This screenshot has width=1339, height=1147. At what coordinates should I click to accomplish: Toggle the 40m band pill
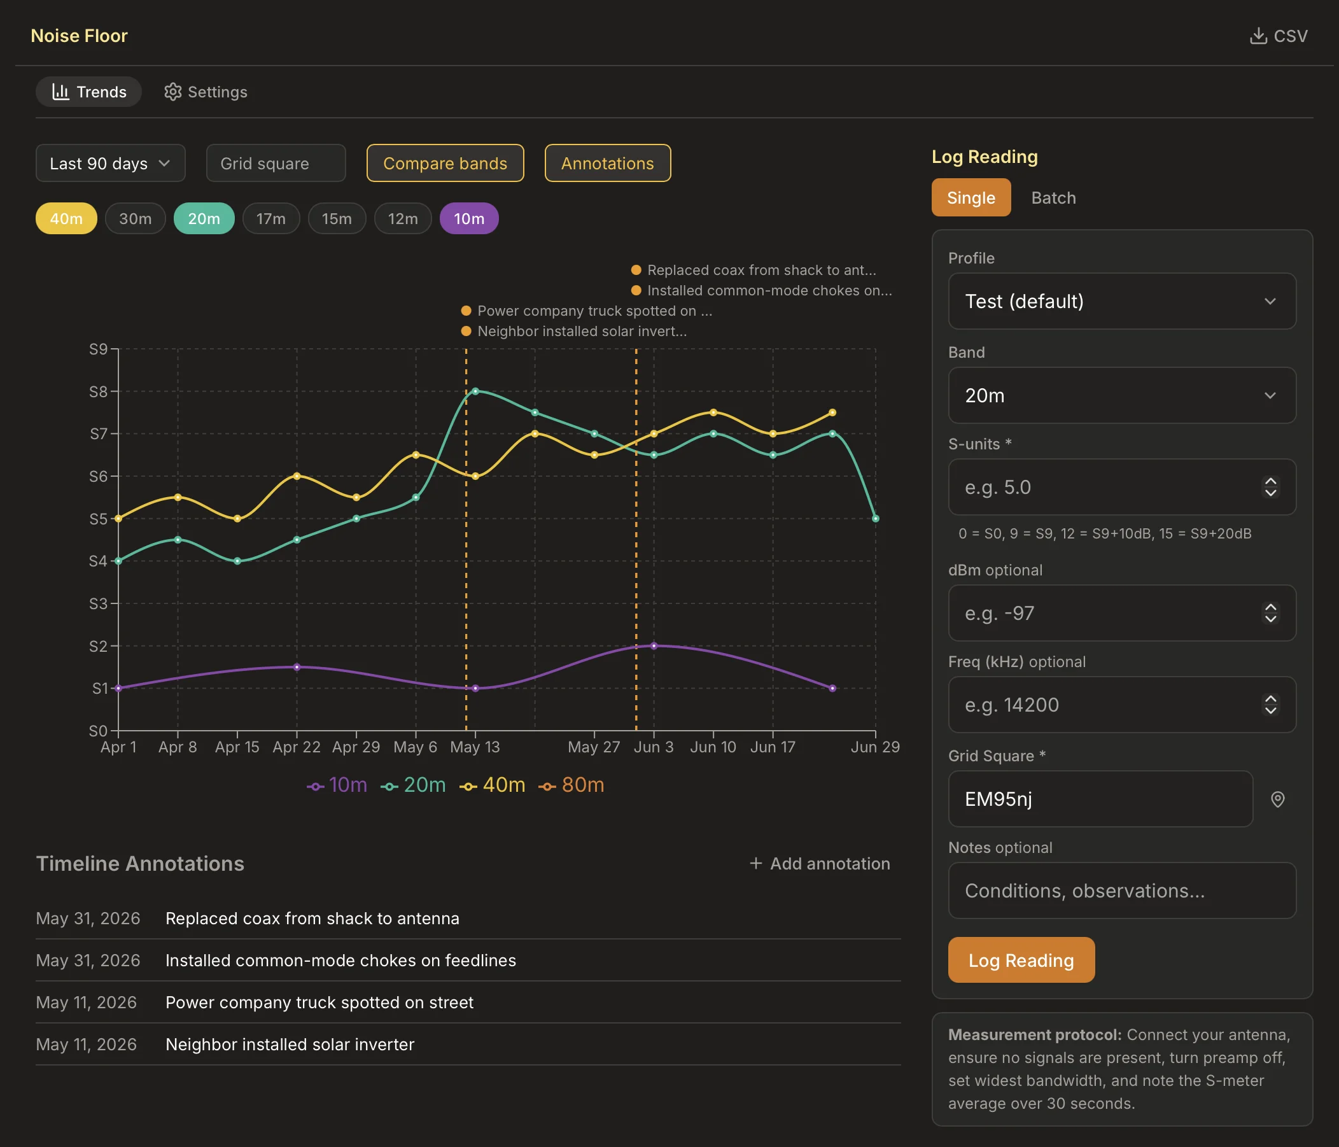click(x=67, y=218)
